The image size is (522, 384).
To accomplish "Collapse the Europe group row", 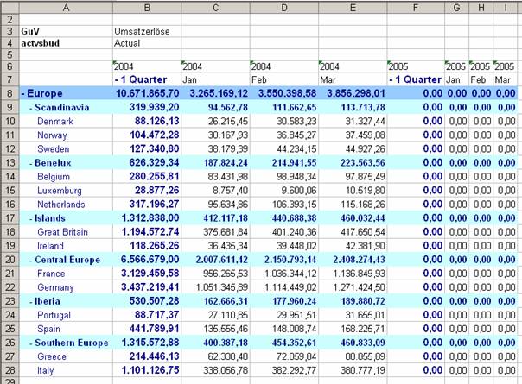I will coord(24,93).
